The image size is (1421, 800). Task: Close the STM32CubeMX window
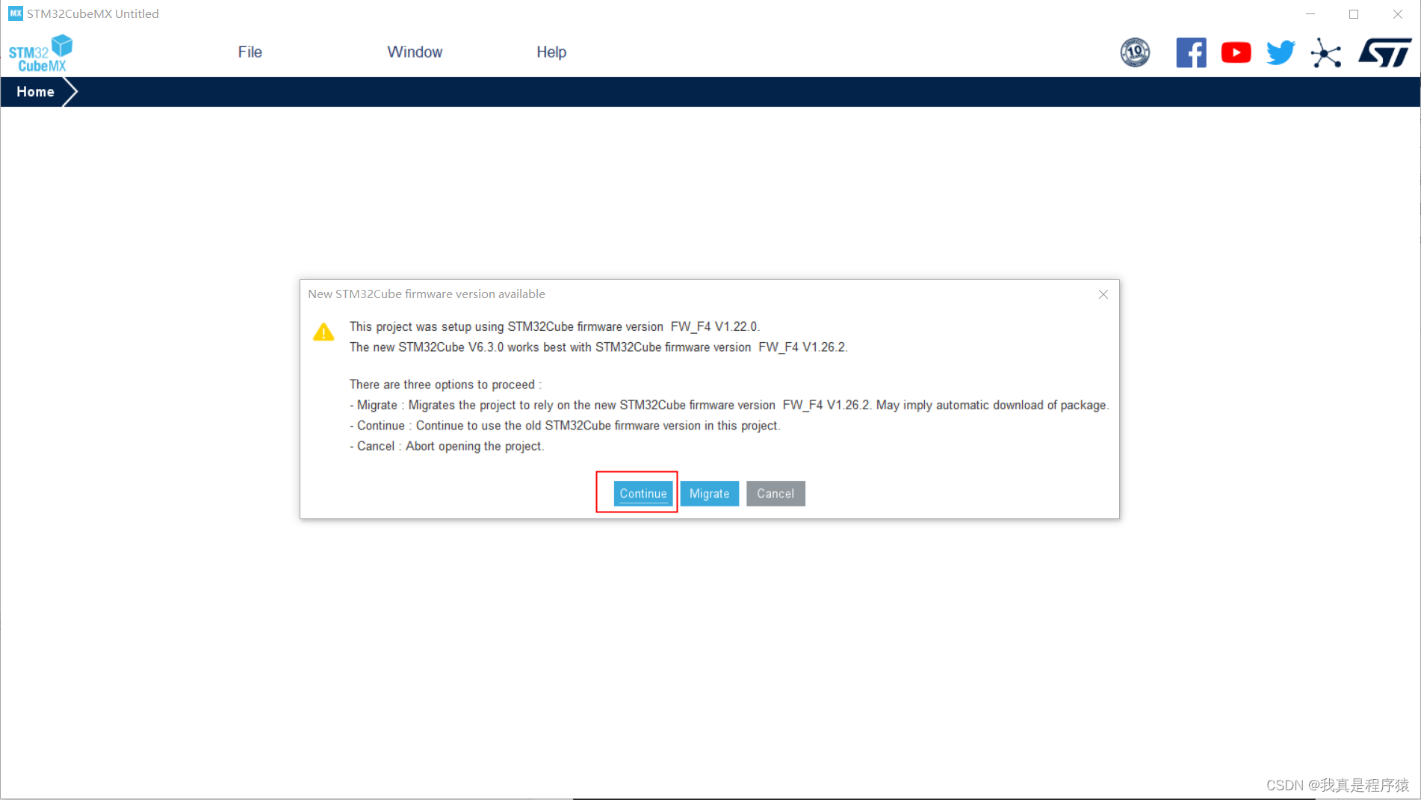click(1397, 13)
